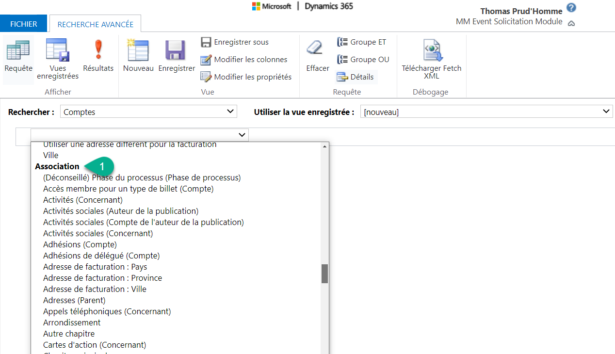This screenshot has width=615, height=354.
Task: Expand the Rechercher Comptes dropdown
Action: pos(148,112)
